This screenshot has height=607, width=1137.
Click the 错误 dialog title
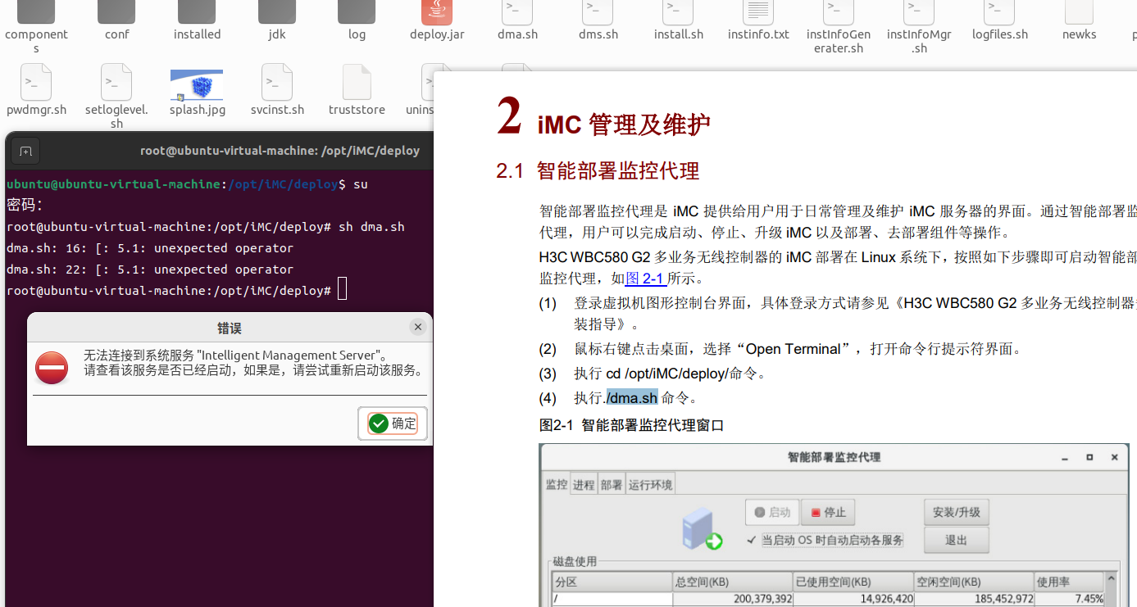click(x=230, y=328)
